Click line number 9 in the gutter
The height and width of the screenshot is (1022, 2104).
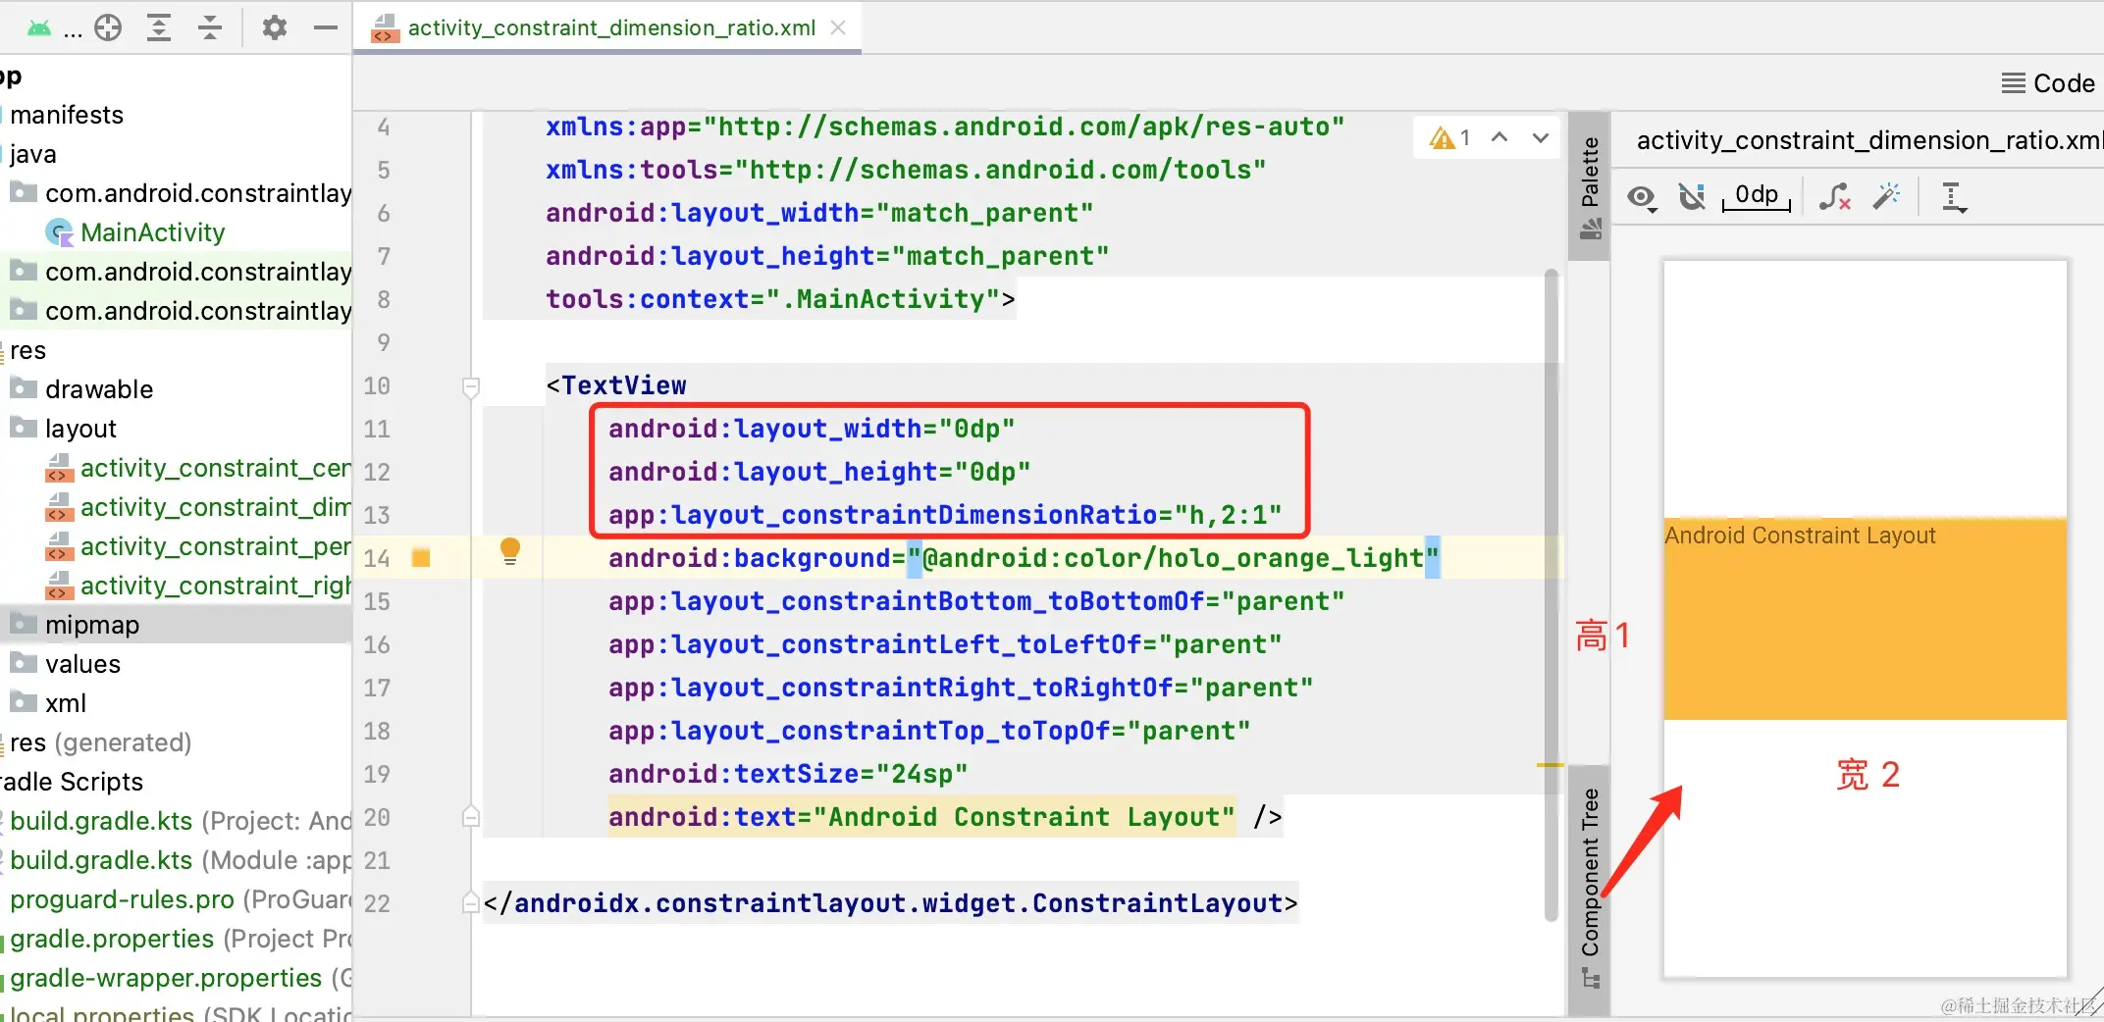pyautogui.click(x=384, y=342)
